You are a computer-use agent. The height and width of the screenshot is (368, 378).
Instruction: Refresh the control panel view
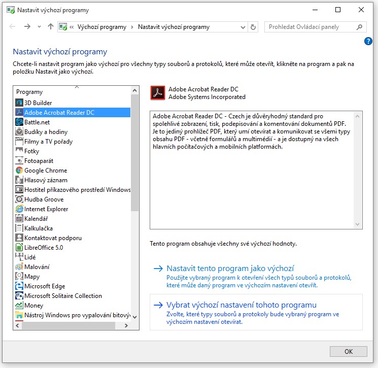tap(253, 27)
